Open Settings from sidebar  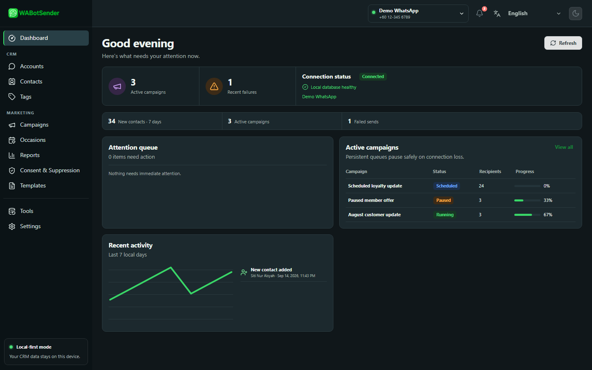[46, 226]
